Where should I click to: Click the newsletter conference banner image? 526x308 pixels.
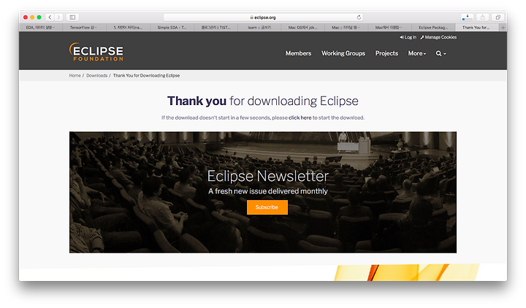pos(263,192)
